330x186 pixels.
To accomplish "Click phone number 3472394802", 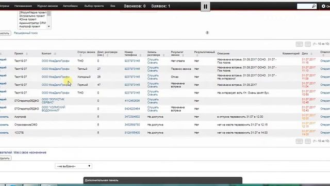I will 132,117.
